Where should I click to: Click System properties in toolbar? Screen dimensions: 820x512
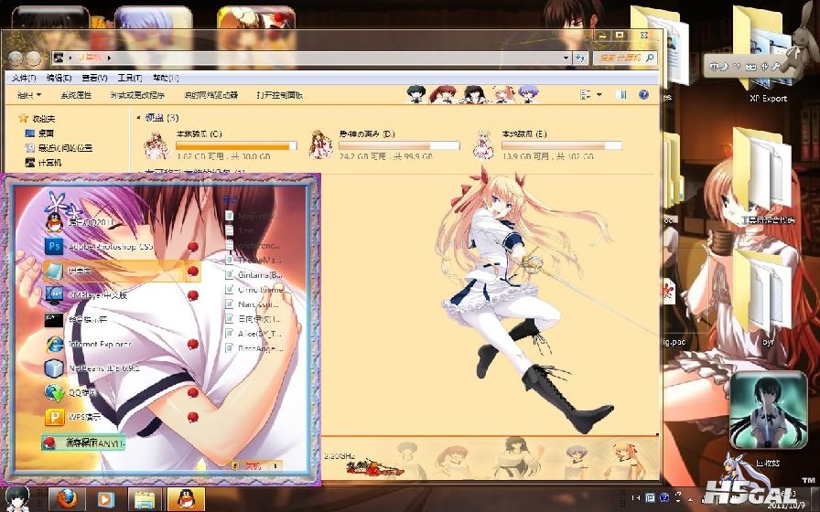pyautogui.click(x=76, y=95)
